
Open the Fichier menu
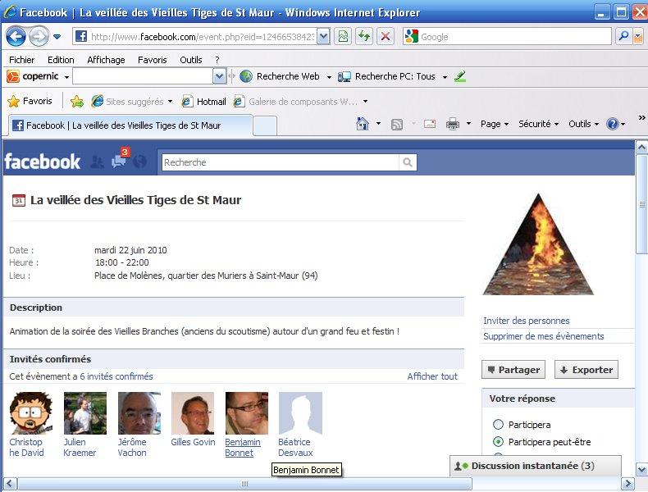21,60
